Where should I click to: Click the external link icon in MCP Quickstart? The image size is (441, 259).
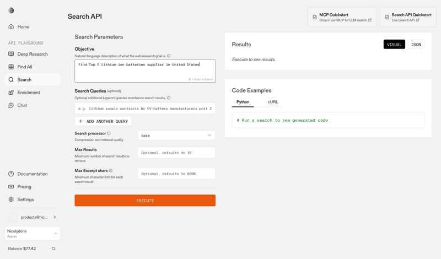coord(370,20)
